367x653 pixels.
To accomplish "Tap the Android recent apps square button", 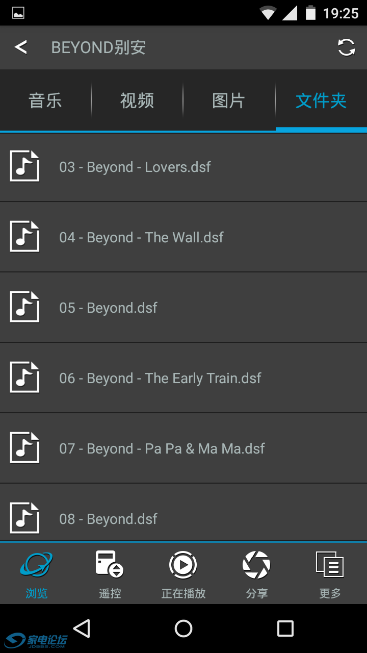I will [x=285, y=629].
